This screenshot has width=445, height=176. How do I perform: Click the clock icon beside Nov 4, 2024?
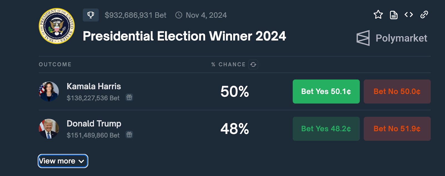pyautogui.click(x=179, y=15)
